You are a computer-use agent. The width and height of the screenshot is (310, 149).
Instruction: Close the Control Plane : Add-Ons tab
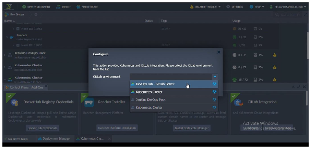tap(46, 86)
